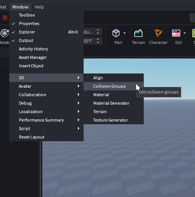This screenshot has height=197, width=195.
Task: Expand the 3D submenu
Action: 46,78
